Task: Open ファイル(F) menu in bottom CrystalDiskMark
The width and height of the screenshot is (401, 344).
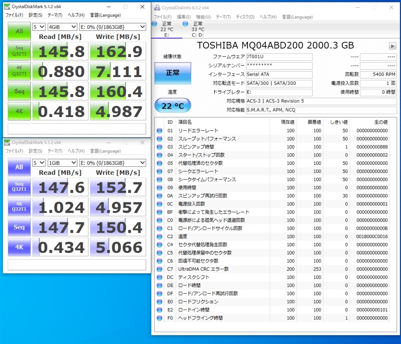Action: tap(14, 151)
